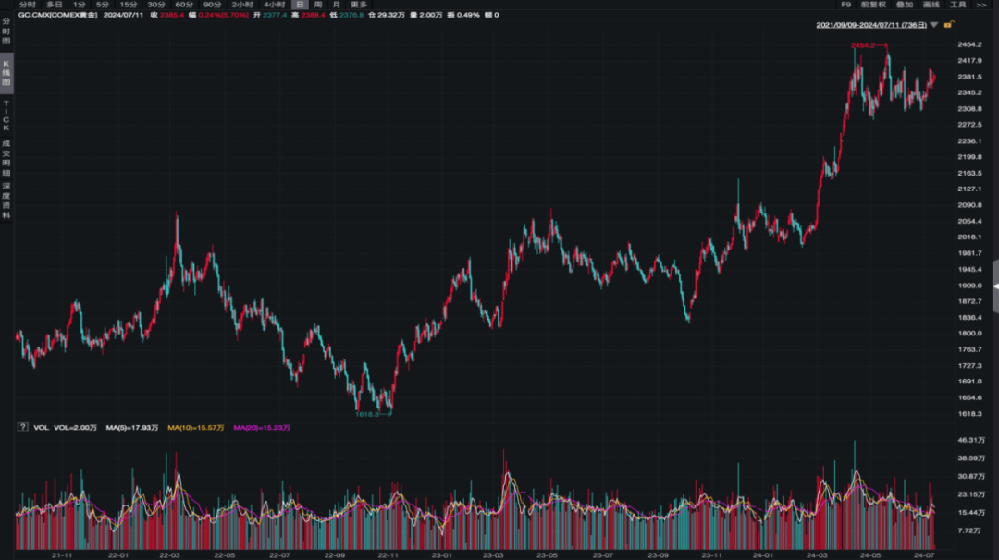The height and width of the screenshot is (560, 999).
Task: Open the 工具 tools menu
Action: tap(958, 5)
